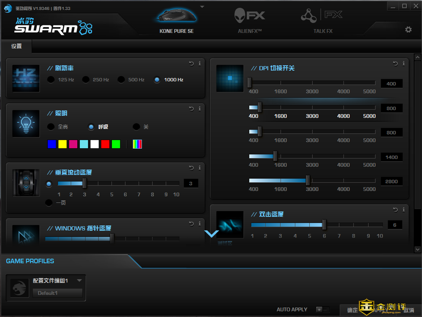422x317 pixels.
Task: Select the 500 Hz polling rate
Action: tap(121, 80)
